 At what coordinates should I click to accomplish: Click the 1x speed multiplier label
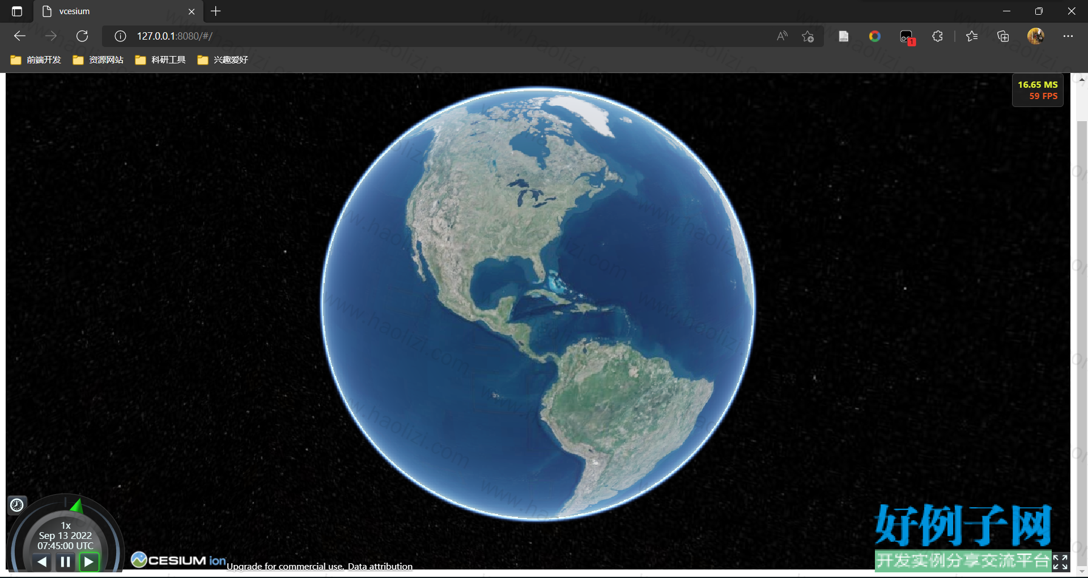66,525
